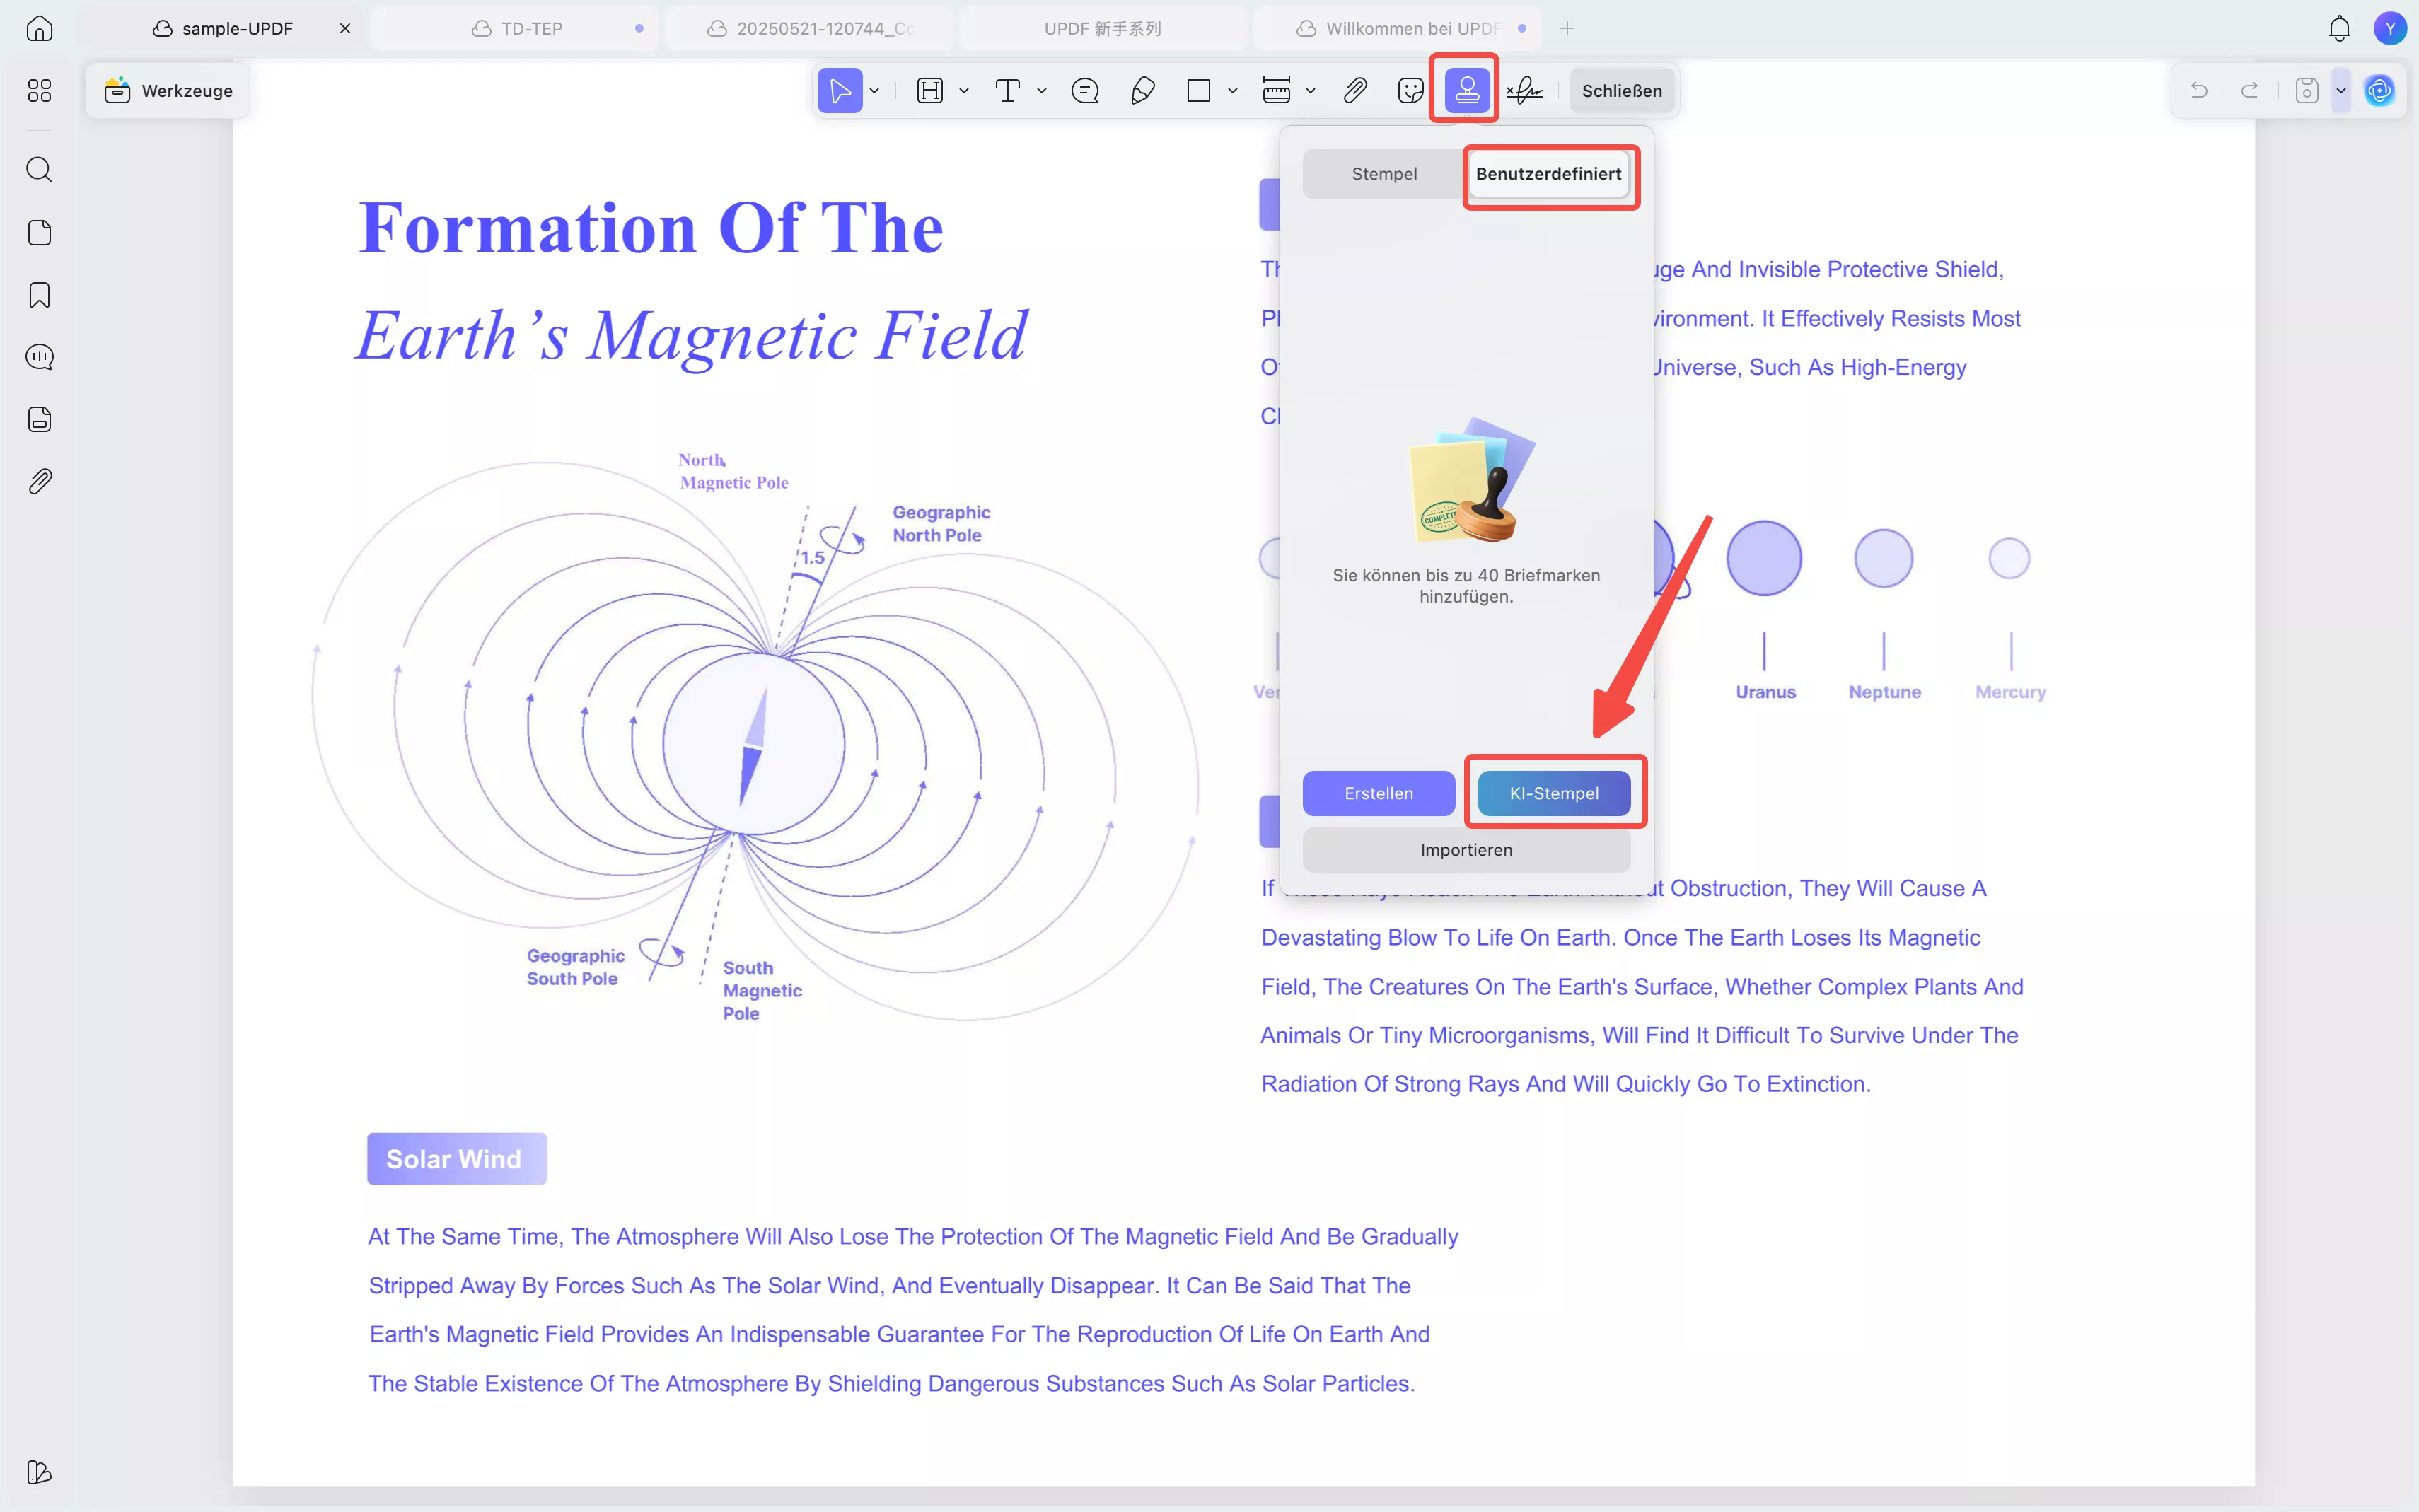Image resolution: width=2419 pixels, height=1512 pixels.
Task: Click the signature tool icon
Action: 1525,91
